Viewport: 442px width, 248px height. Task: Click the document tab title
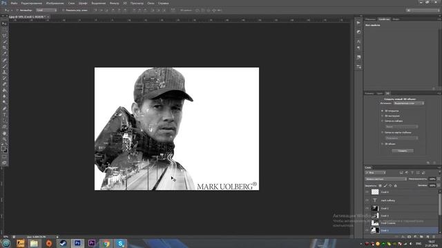click(x=27, y=17)
